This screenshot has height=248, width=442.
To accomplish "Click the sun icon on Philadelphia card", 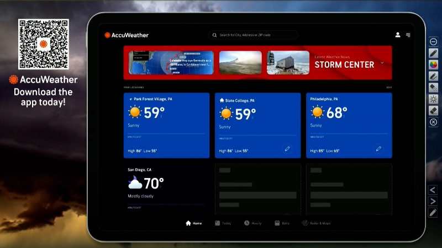I will tap(317, 112).
